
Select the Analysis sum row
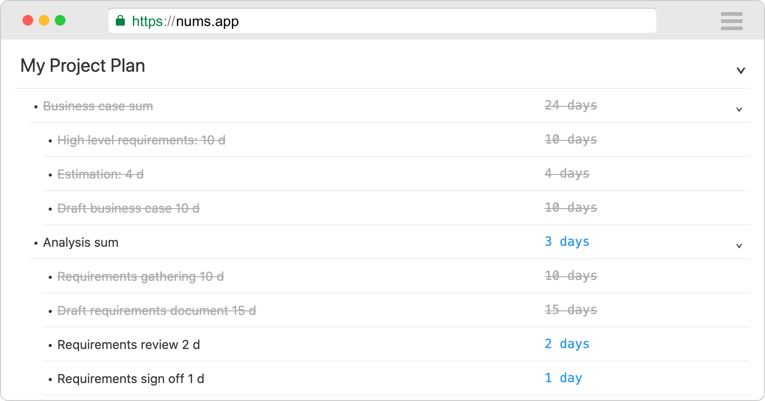click(x=80, y=243)
